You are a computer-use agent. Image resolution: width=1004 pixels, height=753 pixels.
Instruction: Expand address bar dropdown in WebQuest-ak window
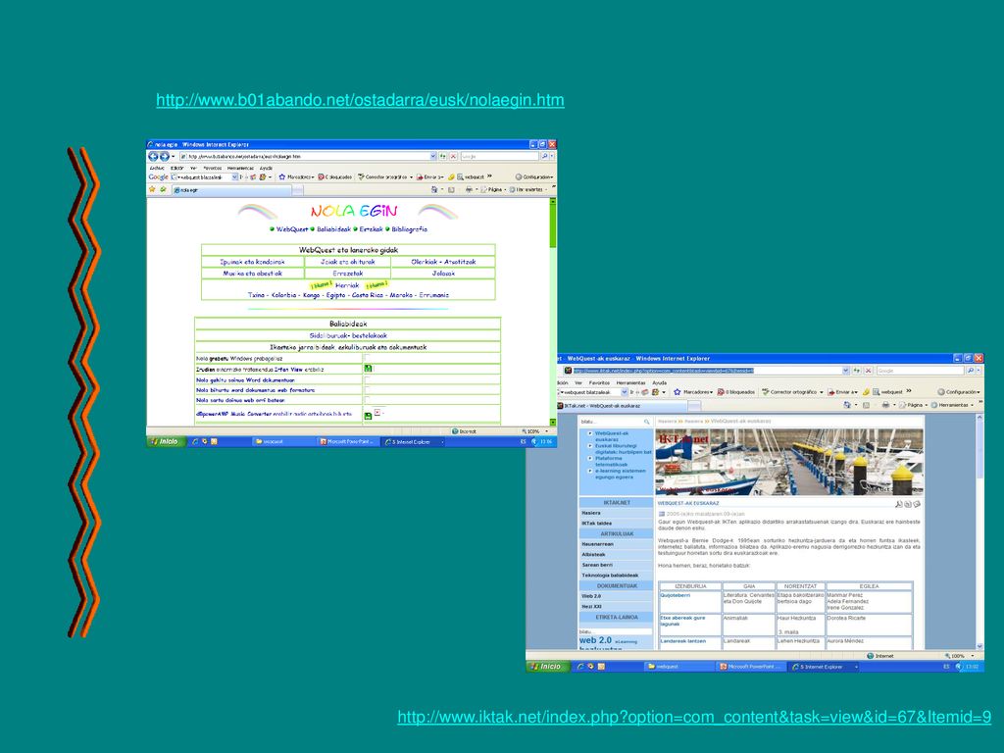[846, 371]
